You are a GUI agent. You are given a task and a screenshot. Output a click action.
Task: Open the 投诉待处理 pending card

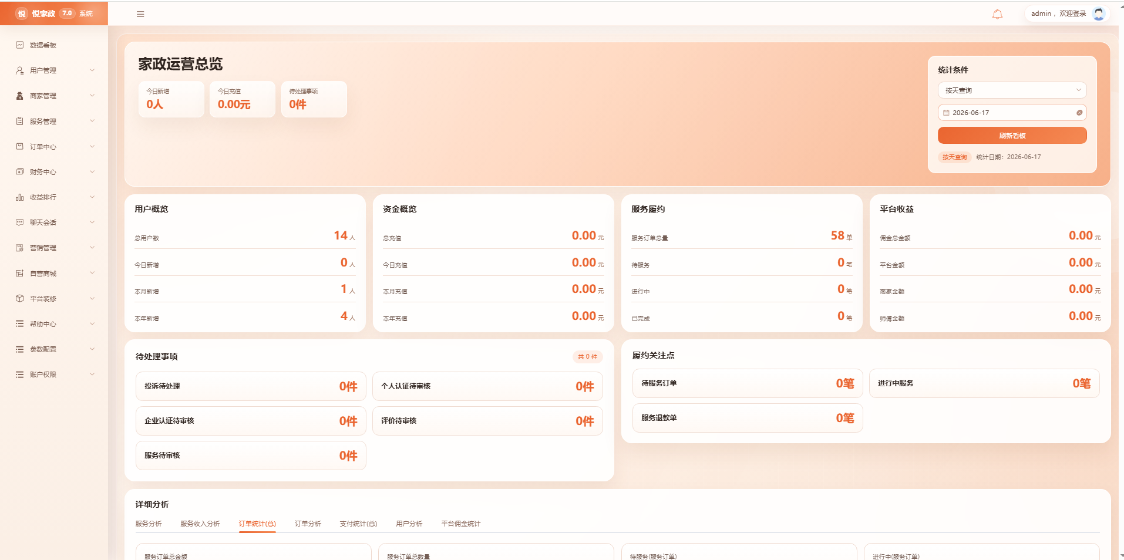251,386
